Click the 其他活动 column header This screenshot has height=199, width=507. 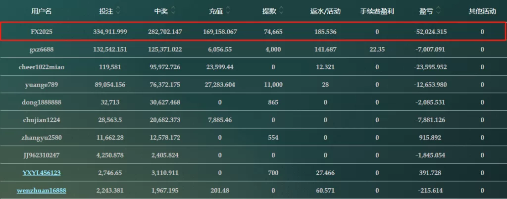(x=482, y=11)
